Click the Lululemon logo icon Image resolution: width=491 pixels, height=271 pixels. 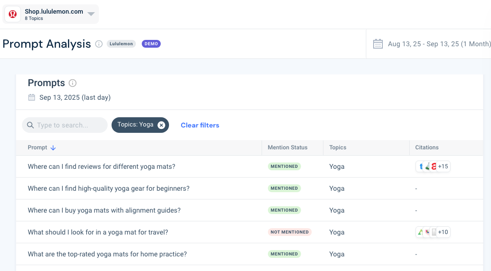13,14
